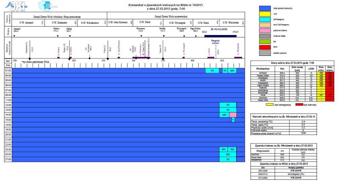Screen dimensions: 344x191
Task: Click the '646-674.9' km range cell
Action: 263,174
